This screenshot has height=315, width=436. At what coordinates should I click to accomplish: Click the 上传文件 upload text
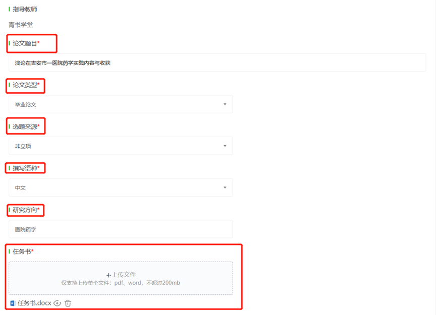pyautogui.click(x=124, y=275)
